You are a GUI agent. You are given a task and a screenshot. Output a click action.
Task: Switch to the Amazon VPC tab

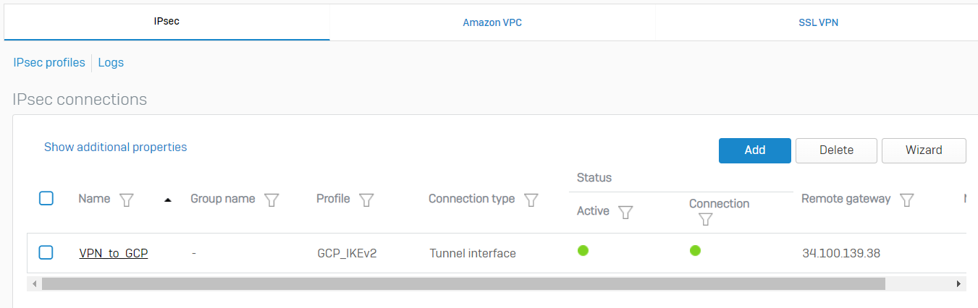click(492, 22)
